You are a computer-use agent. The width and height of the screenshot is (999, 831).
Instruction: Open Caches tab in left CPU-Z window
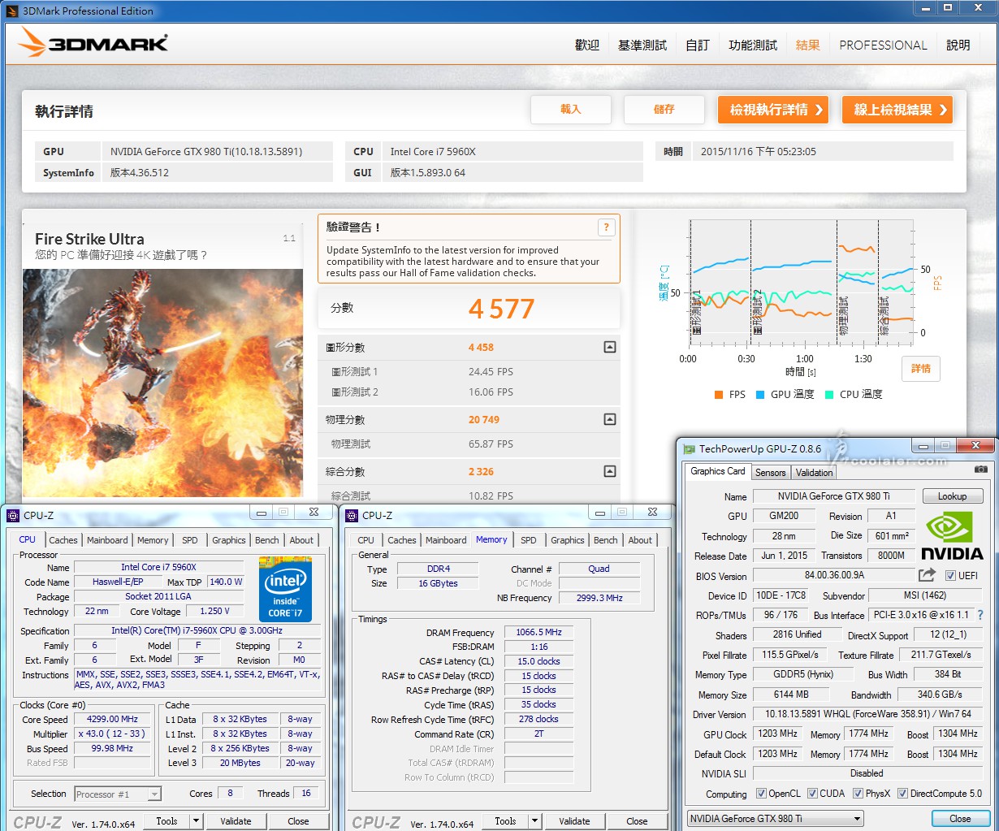point(63,540)
